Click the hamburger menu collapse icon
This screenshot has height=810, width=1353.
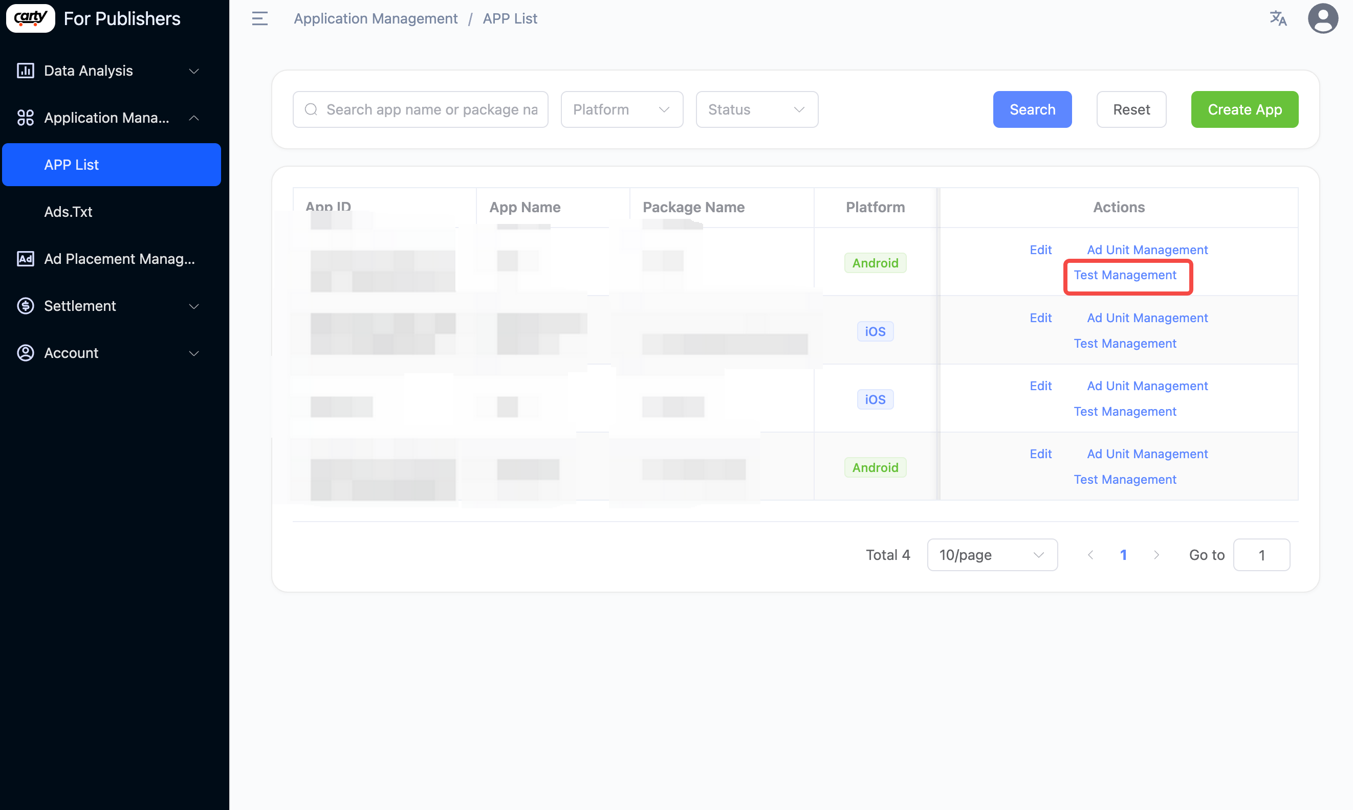coord(259,18)
